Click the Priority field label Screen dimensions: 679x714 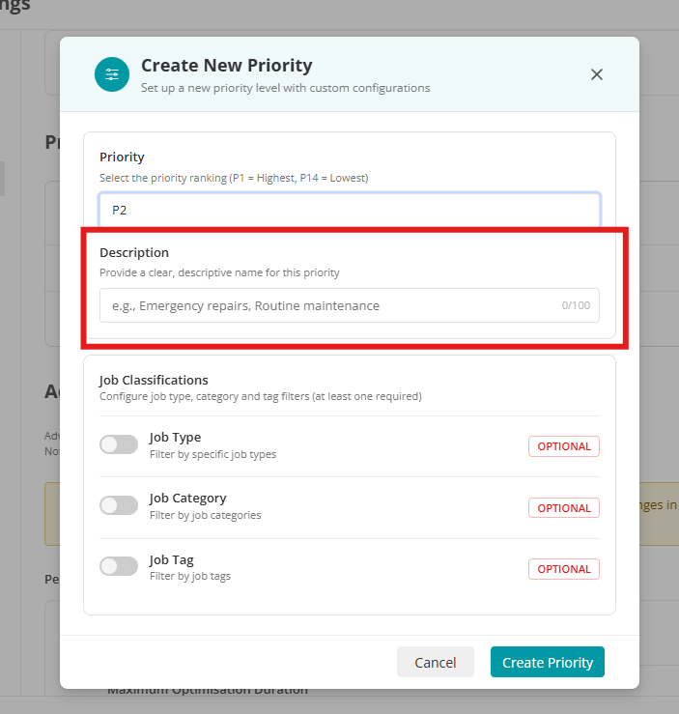point(122,157)
